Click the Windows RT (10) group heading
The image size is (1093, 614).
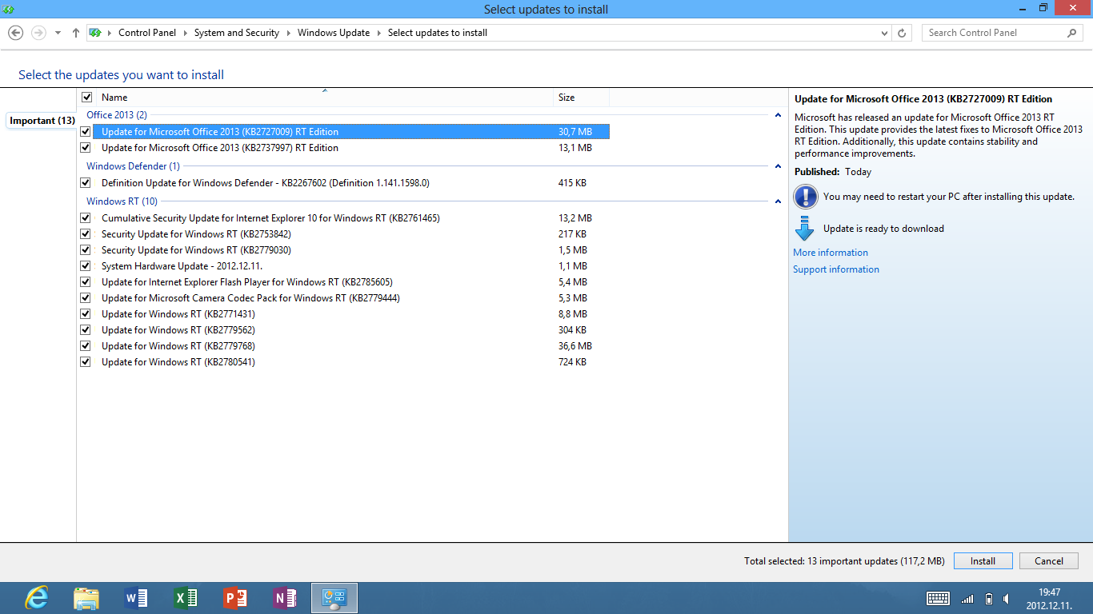point(122,201)
